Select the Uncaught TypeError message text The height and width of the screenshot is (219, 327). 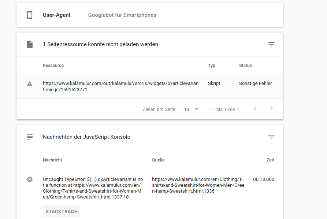pyautogui.click(x=93, y=188)
